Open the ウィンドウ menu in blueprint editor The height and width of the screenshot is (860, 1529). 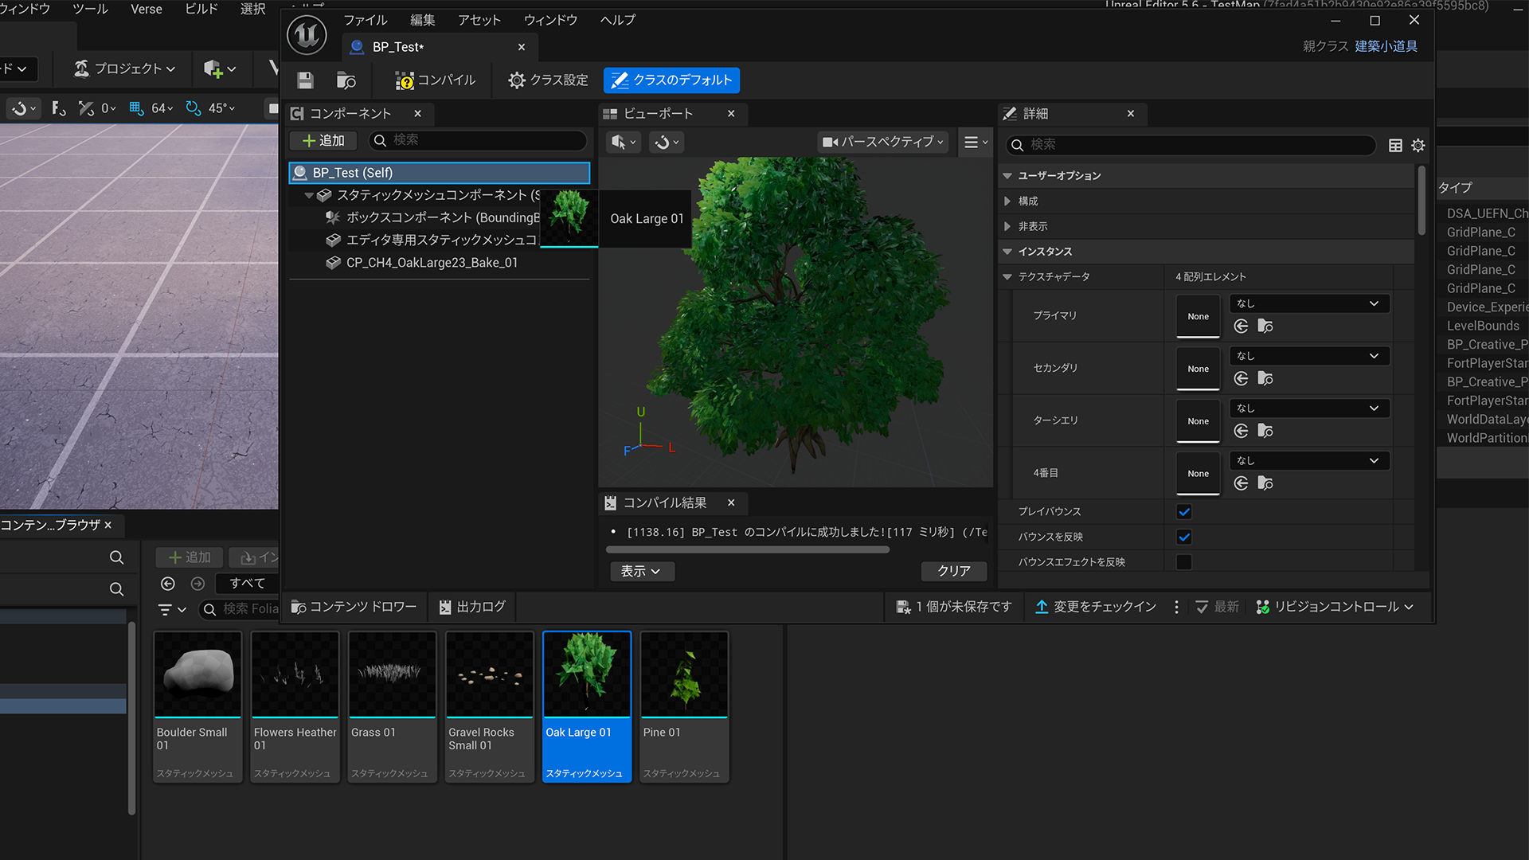pos(550,20)
